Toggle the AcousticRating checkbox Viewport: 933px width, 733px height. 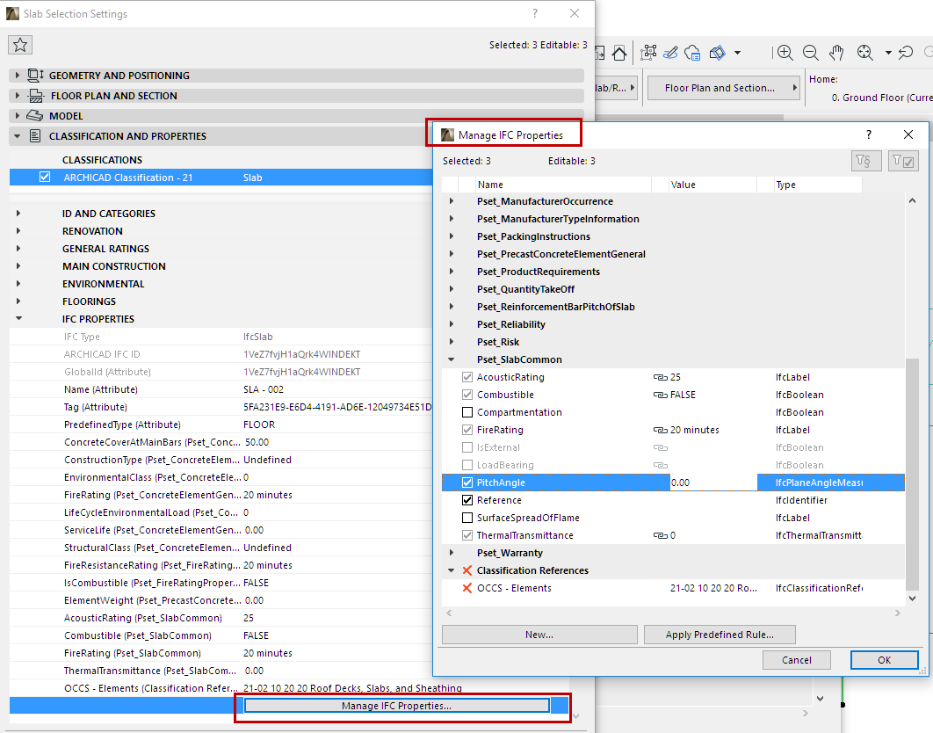tap(467, 378)
